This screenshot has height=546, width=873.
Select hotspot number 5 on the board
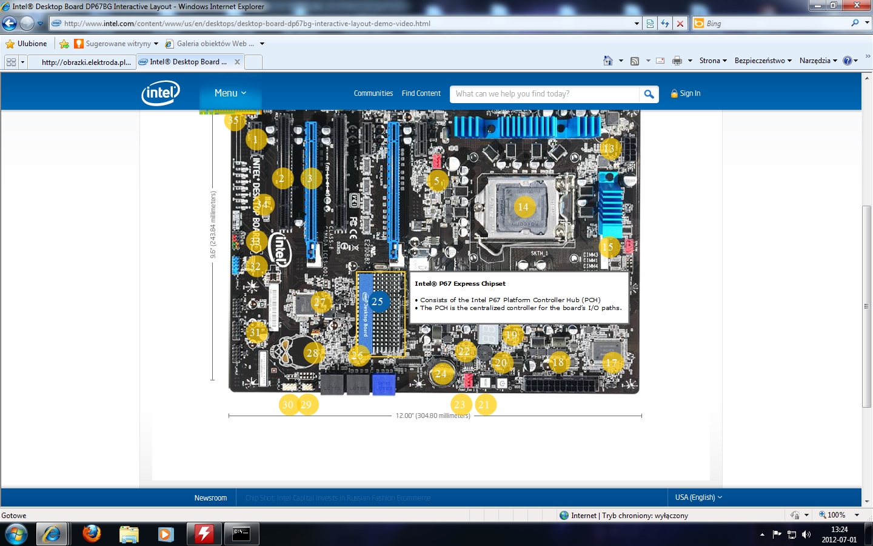pyautogui.click(x=436, y=180)
